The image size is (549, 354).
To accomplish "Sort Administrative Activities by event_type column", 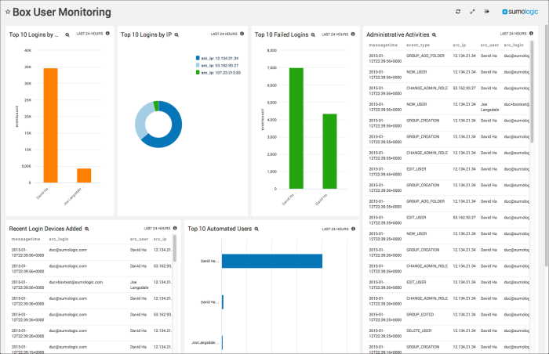I will coord(419,46).
